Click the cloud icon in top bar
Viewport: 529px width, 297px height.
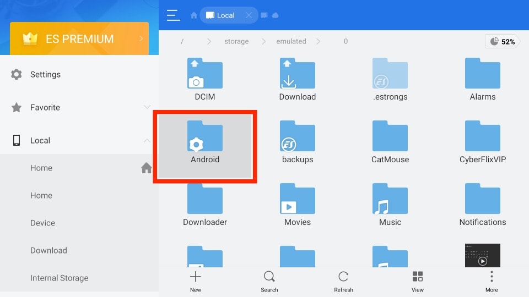click(275, 15)
